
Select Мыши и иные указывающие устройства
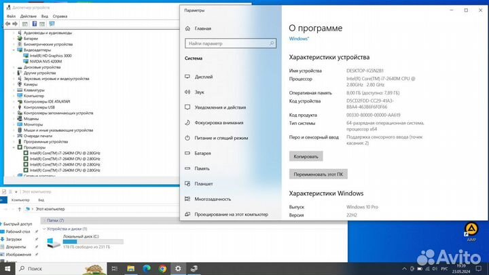point(58,130)
